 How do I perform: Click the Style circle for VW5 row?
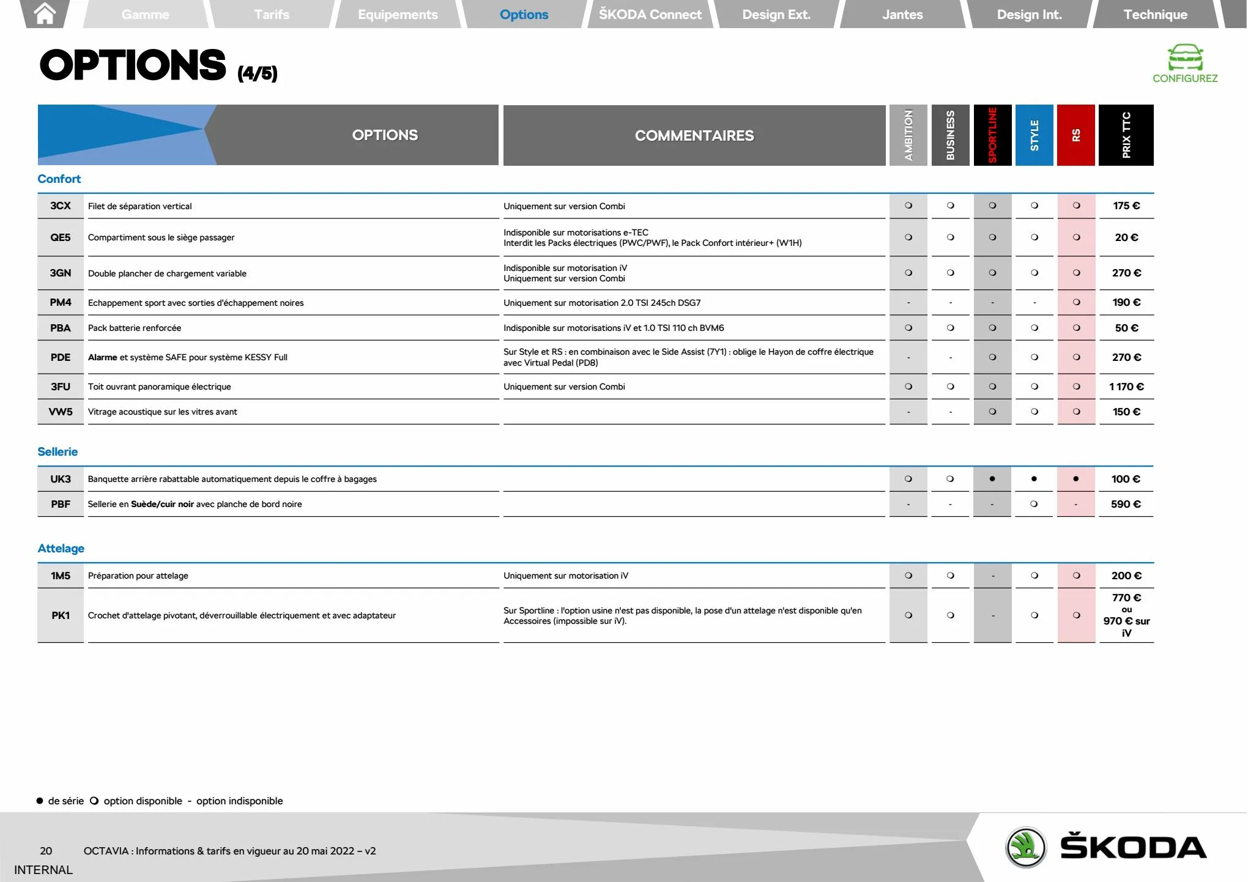pos(1034,412)
